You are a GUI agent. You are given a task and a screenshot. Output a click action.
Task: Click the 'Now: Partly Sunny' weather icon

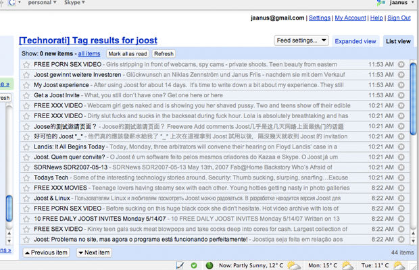[x=294, y=265]
